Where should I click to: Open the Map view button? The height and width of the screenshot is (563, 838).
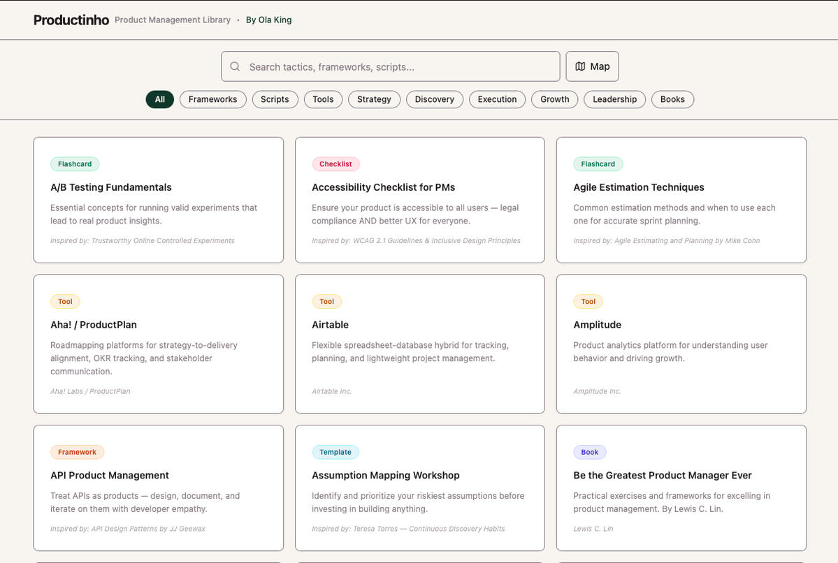pyautogui.click(x=592, y=66)
